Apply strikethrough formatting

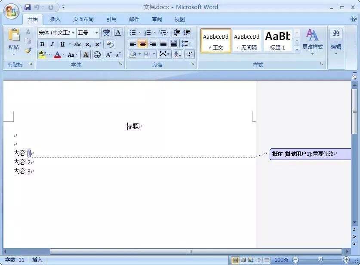pyautogui.click(x=78, y=44)
